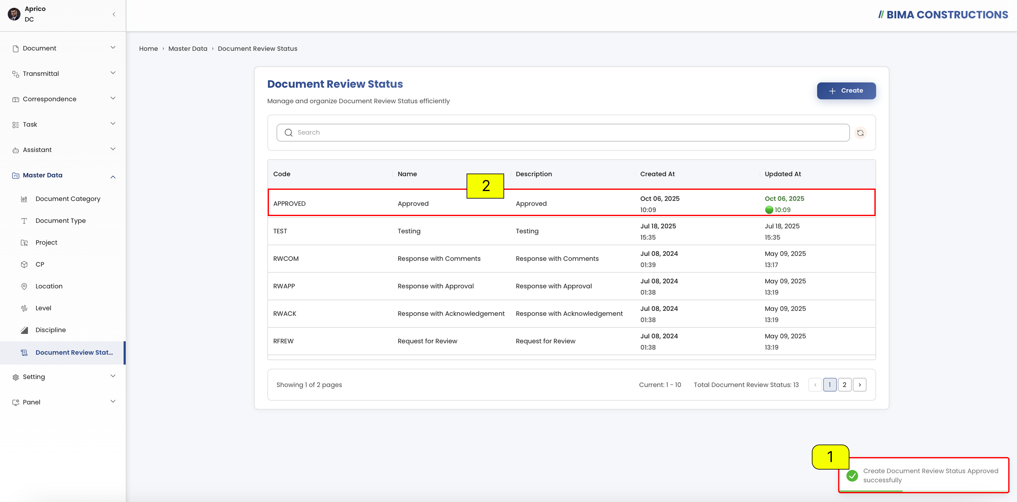Expand the Document menu chevron

(113, 48)
